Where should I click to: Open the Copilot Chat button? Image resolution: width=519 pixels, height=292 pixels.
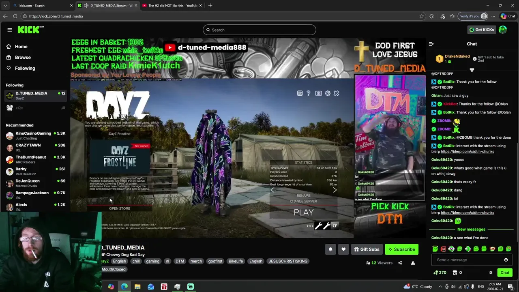pyautogui.click(x=508, y=16)
